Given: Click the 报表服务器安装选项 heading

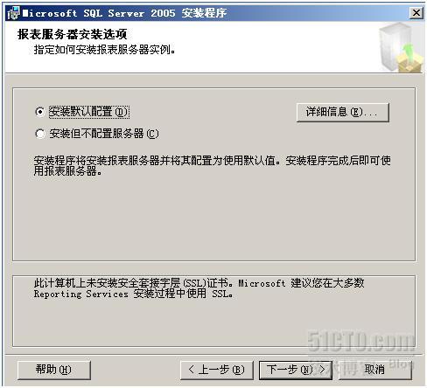Looking at the screenshot, I should (x=73, y=34).
